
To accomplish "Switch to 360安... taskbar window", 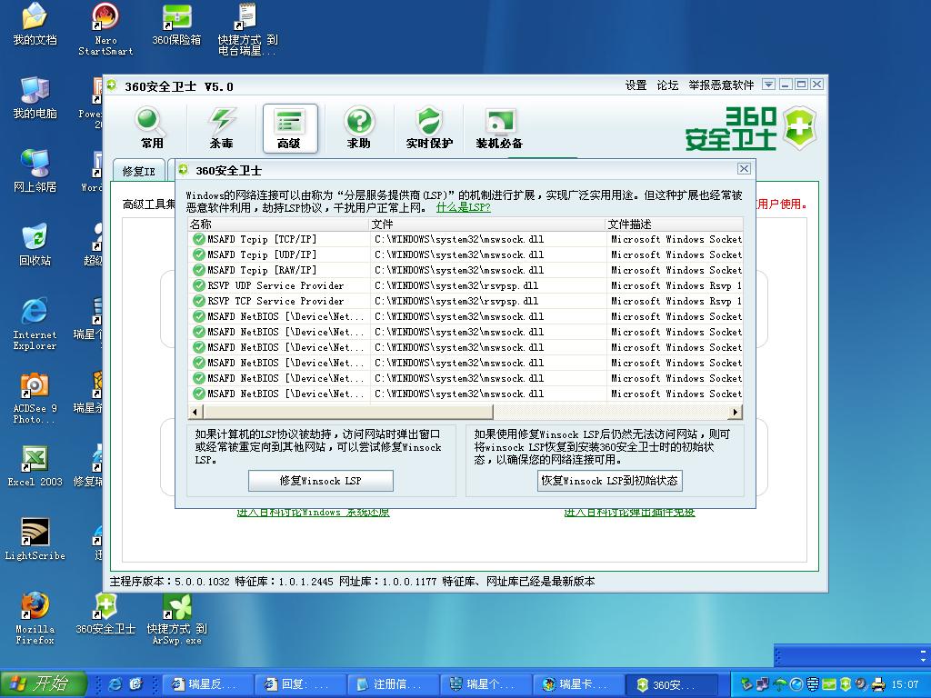I will (670, 684).
